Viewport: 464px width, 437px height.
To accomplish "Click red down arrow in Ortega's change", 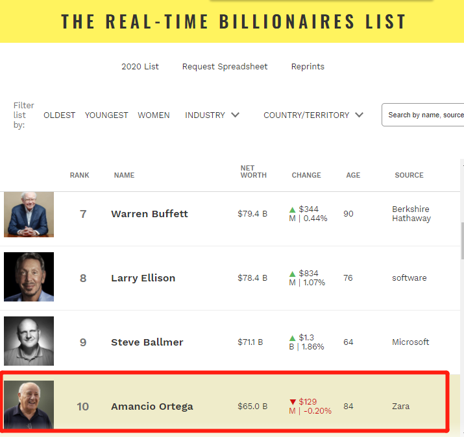I will point(293,402).
